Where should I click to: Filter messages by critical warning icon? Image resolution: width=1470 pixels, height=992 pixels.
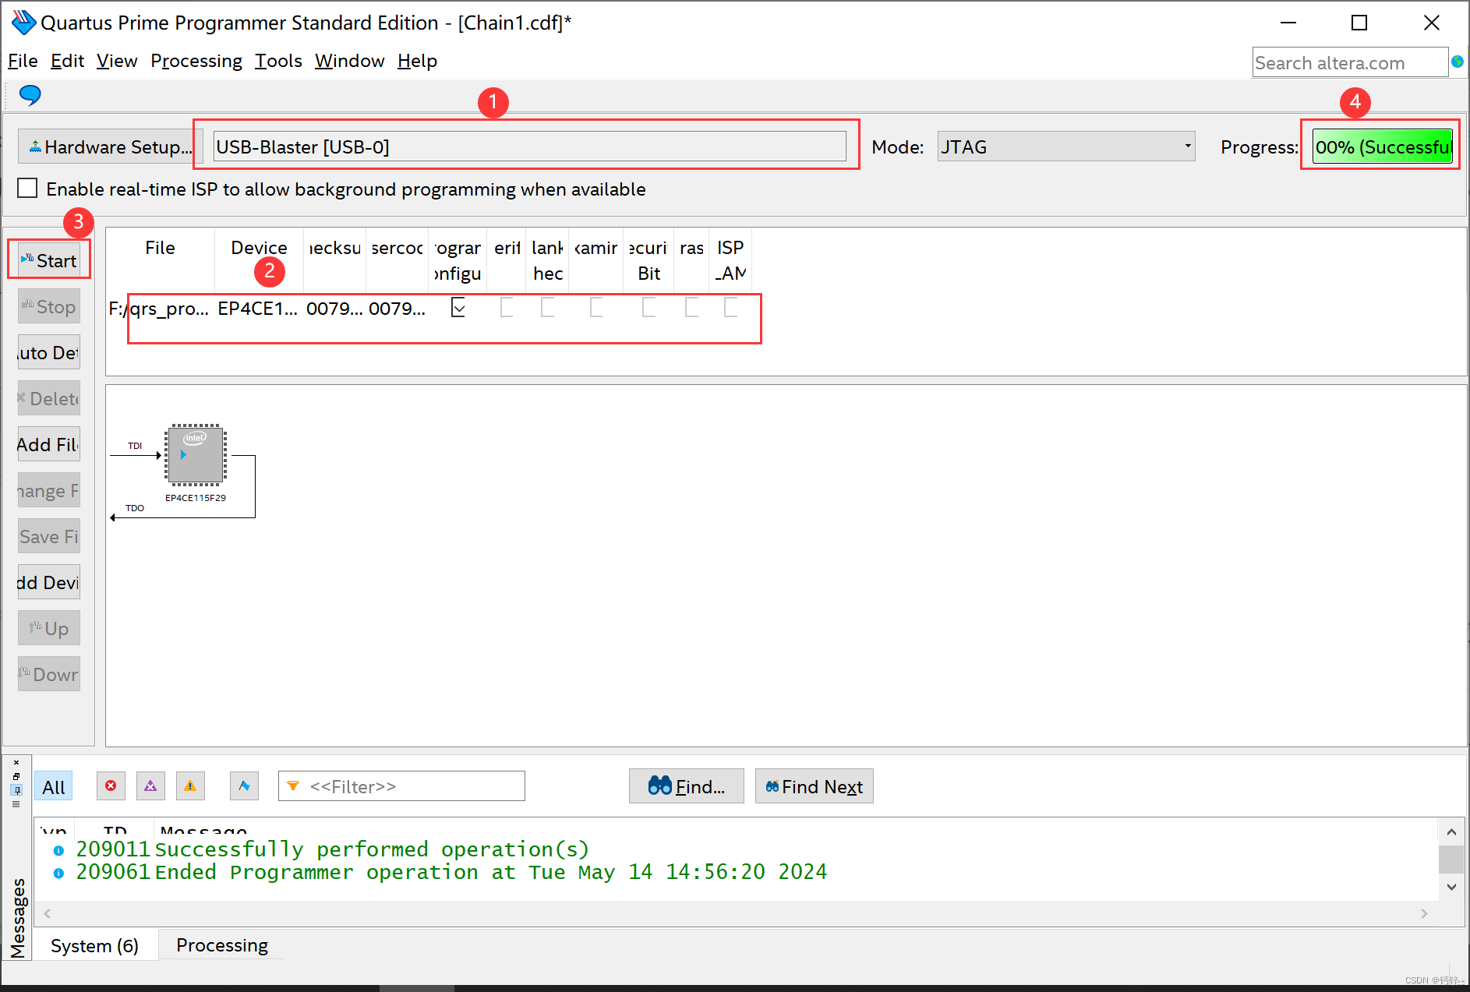150,785
